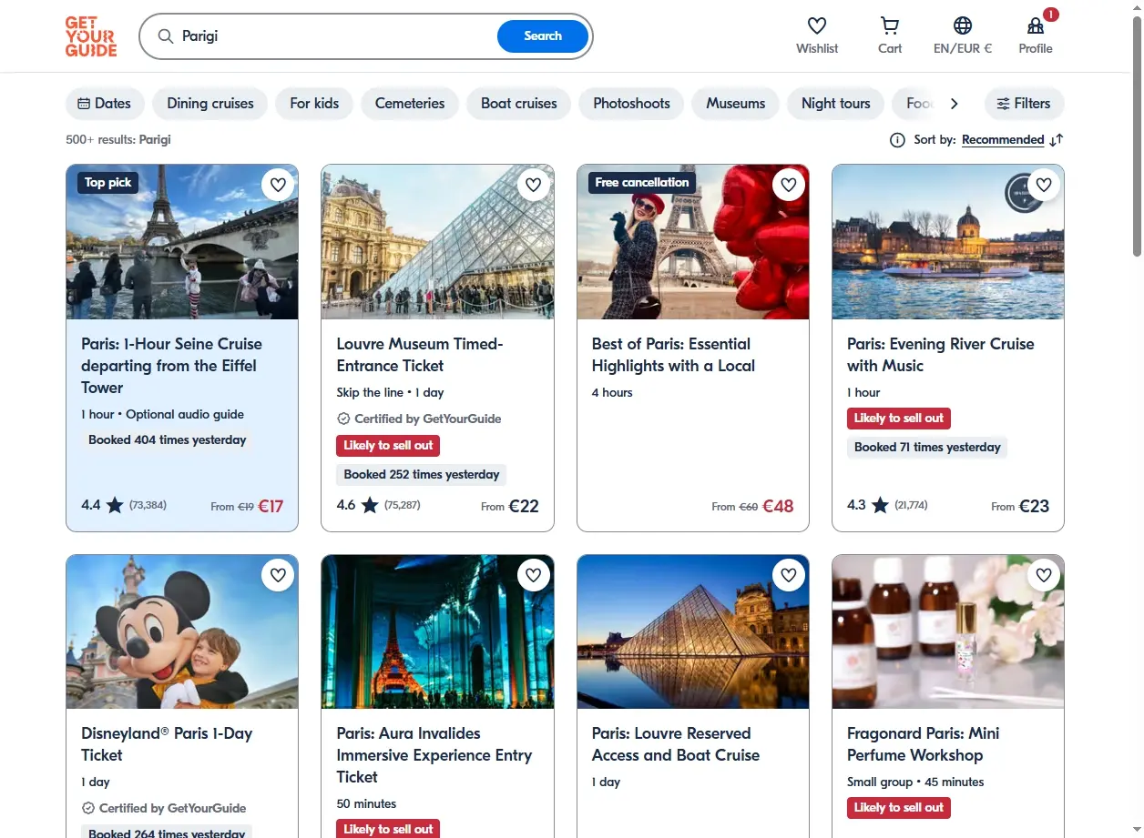
Task: Select the For kids chip
Action: coord(314,104)
